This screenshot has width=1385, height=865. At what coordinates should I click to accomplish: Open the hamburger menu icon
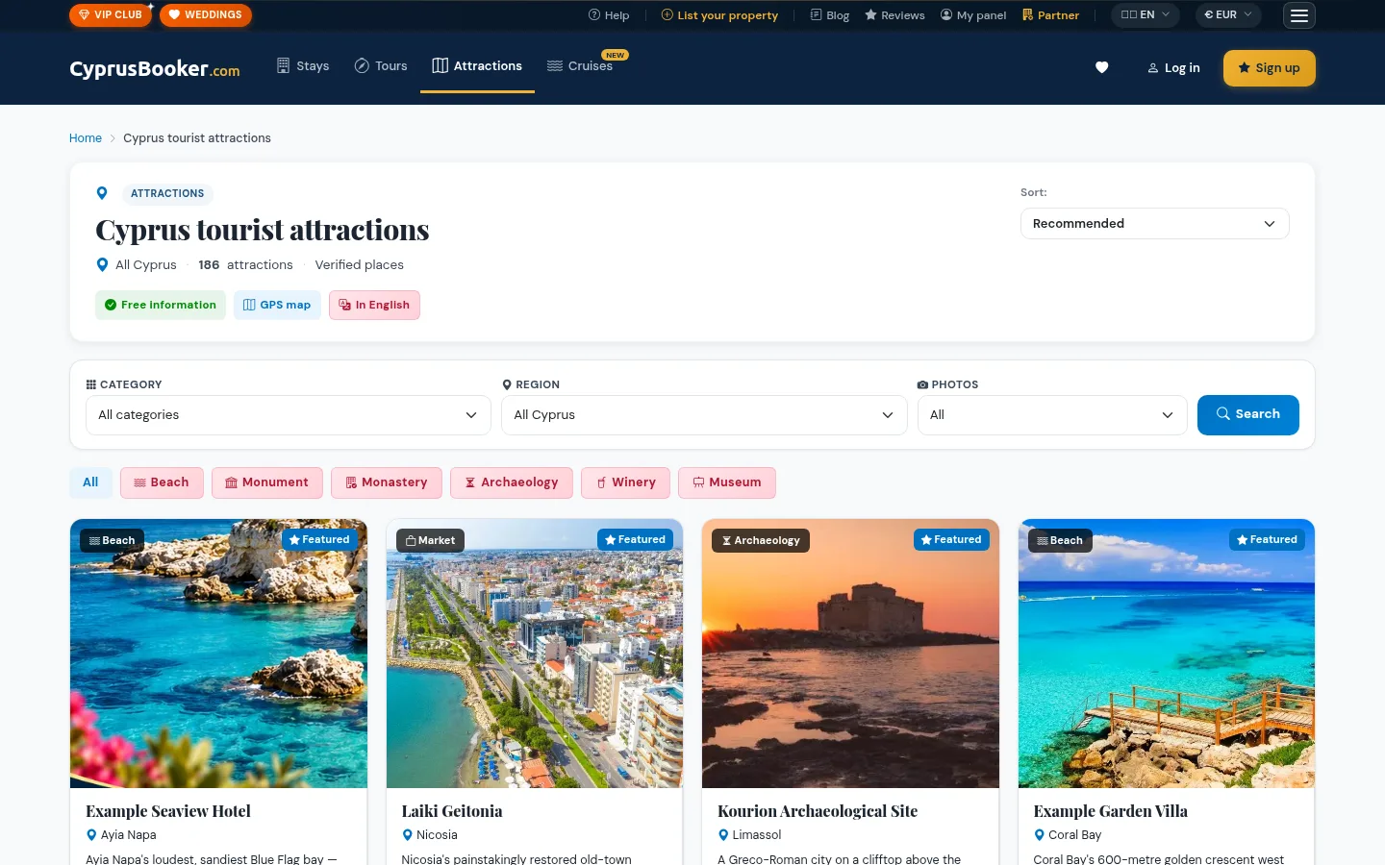1298,15
